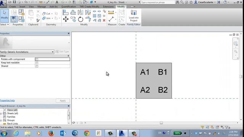Click the Windows Start button

[x=4, y=134]
